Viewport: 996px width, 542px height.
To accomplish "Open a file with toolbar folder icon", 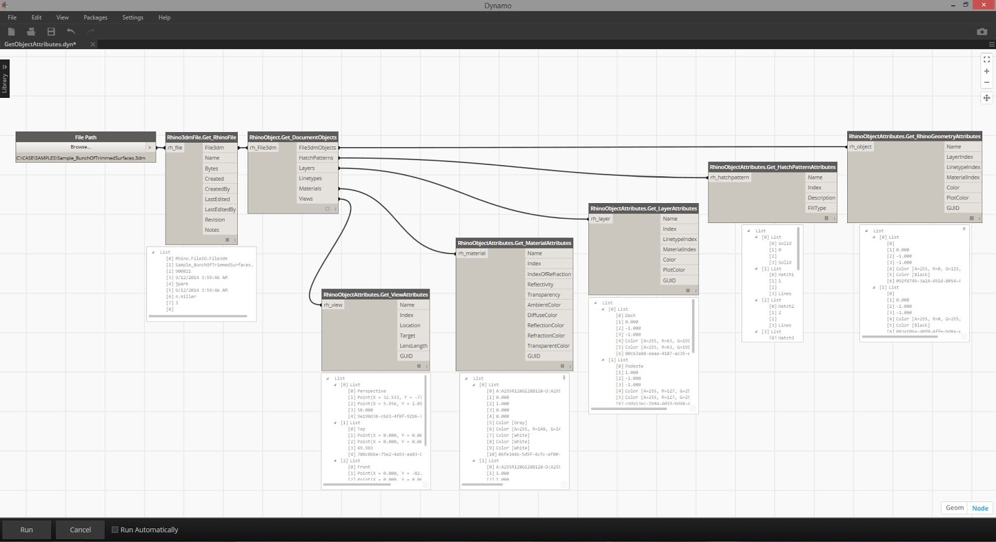I will 31,31.
